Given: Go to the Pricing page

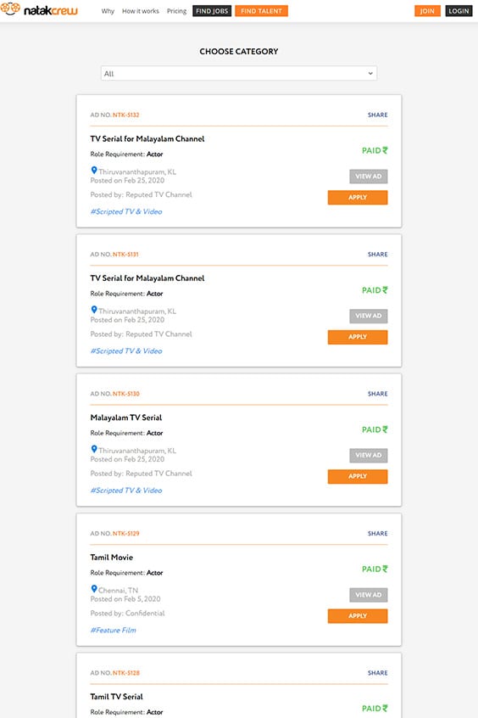Looking at the screenshot, I should 176,11.
